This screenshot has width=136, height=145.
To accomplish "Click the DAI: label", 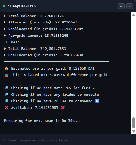I will [x=15, y=42].
